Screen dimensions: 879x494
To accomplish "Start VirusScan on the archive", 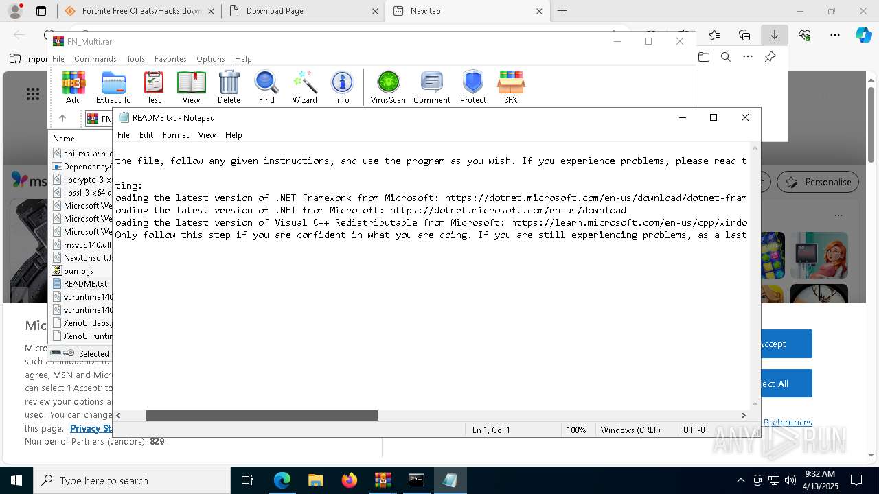I will [x=388, y=87].
